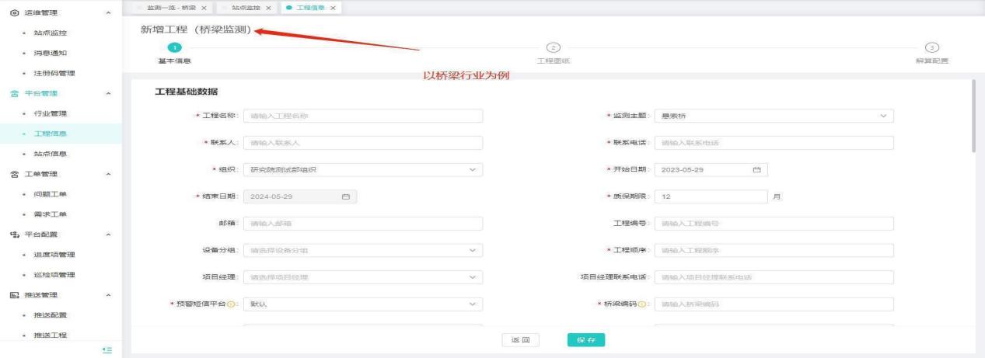985x358 pixels.
Task: Expand the 设备分组 dropdown
Action: [362, 251]
